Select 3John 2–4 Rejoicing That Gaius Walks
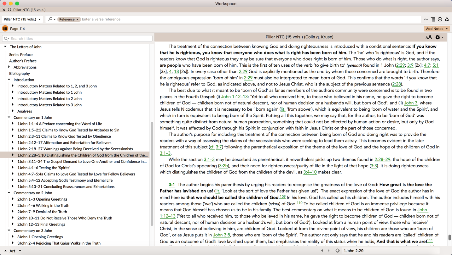The image size is (452, 255). (59, 243)
